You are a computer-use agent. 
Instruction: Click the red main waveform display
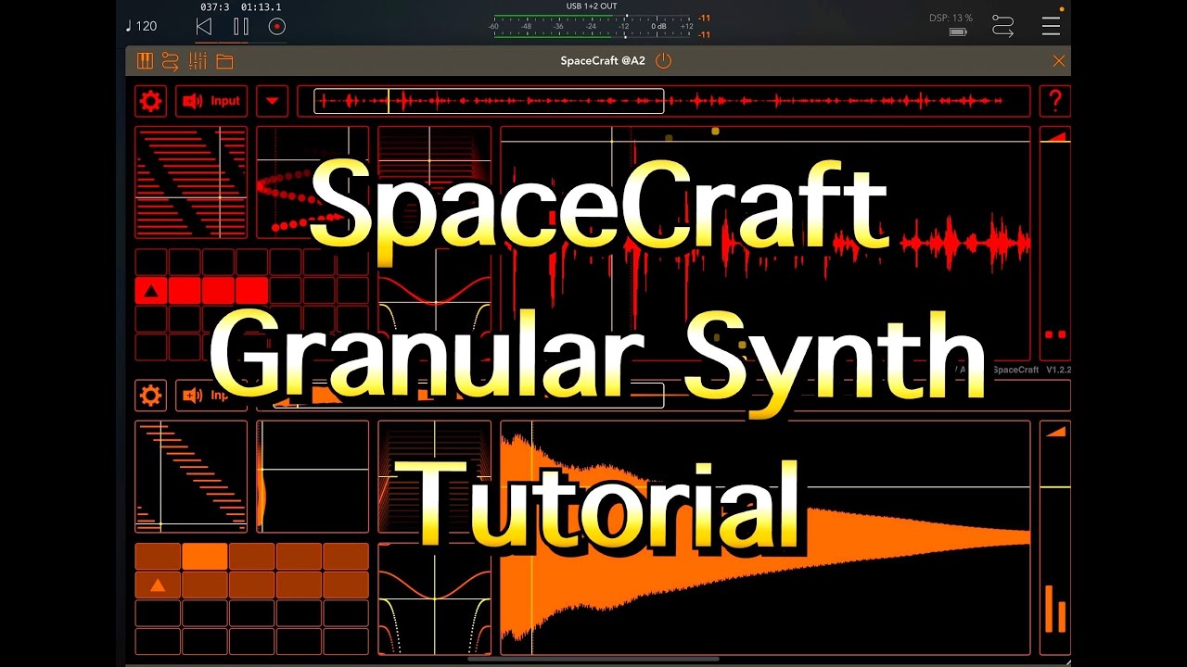[x=765, y=244]
